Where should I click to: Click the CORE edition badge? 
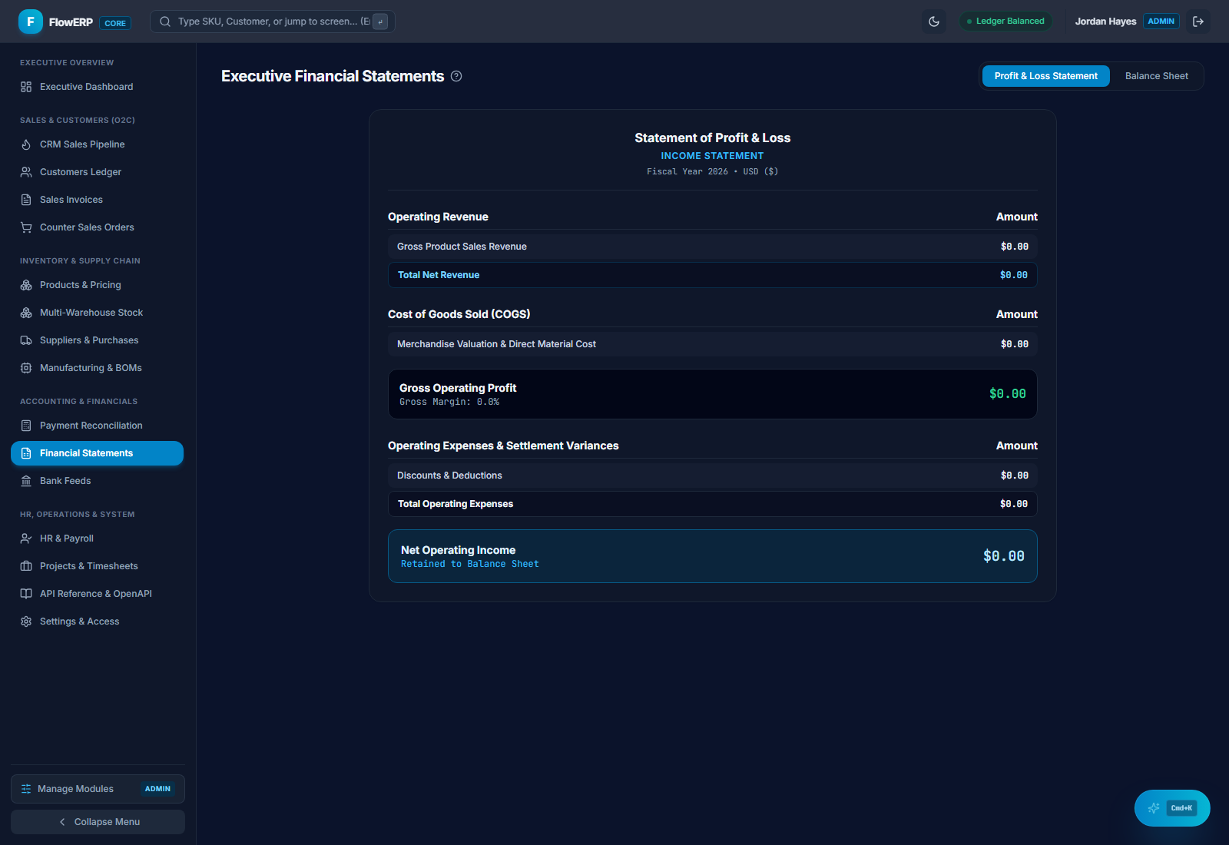[115, 23]
